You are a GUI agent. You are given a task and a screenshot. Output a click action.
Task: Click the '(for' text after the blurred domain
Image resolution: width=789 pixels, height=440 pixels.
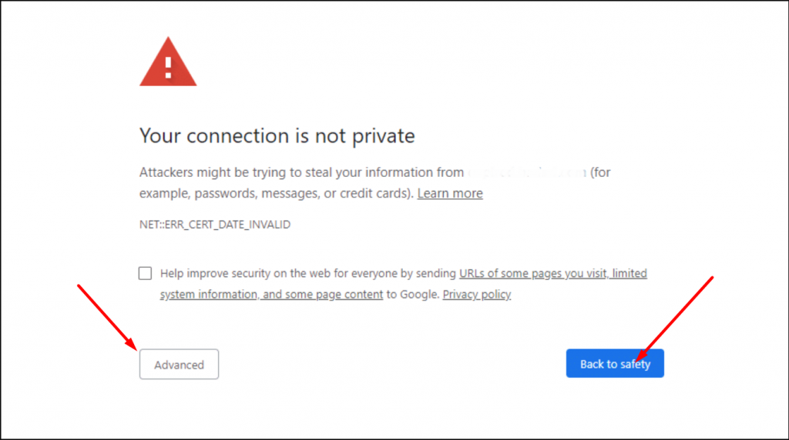click(x=600, y=172)
